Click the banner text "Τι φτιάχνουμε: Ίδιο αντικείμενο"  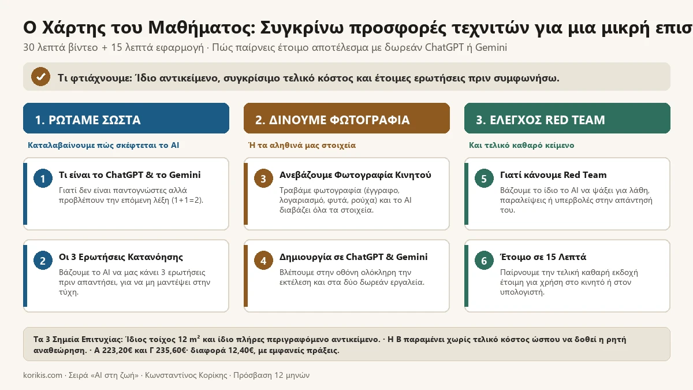pos(308,78)
